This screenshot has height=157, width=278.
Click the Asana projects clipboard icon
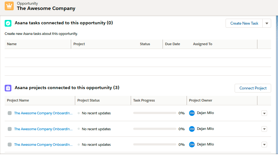point(8,88)
